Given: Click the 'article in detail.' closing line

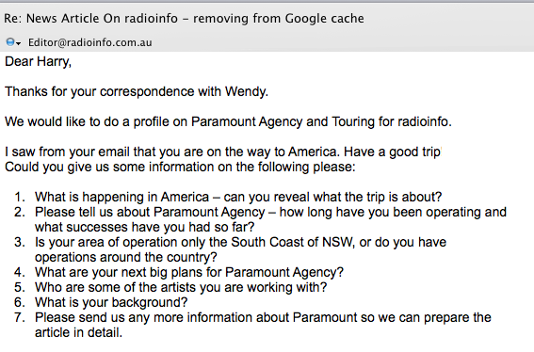Looking at the screenshot, I should [x=78, y=332].
